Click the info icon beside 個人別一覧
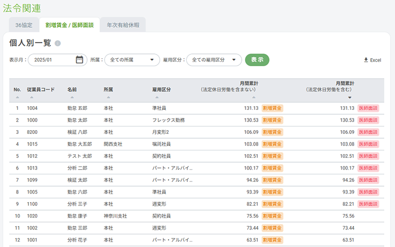Viewport: 395px width, 247px height. pos(58,43)
